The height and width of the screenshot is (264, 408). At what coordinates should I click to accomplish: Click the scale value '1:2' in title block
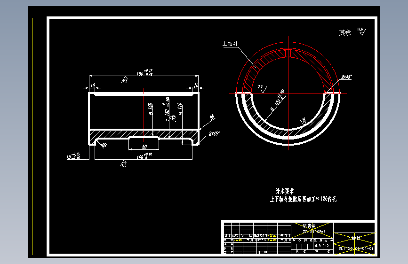pyautogui.click(x=326, y=246)
